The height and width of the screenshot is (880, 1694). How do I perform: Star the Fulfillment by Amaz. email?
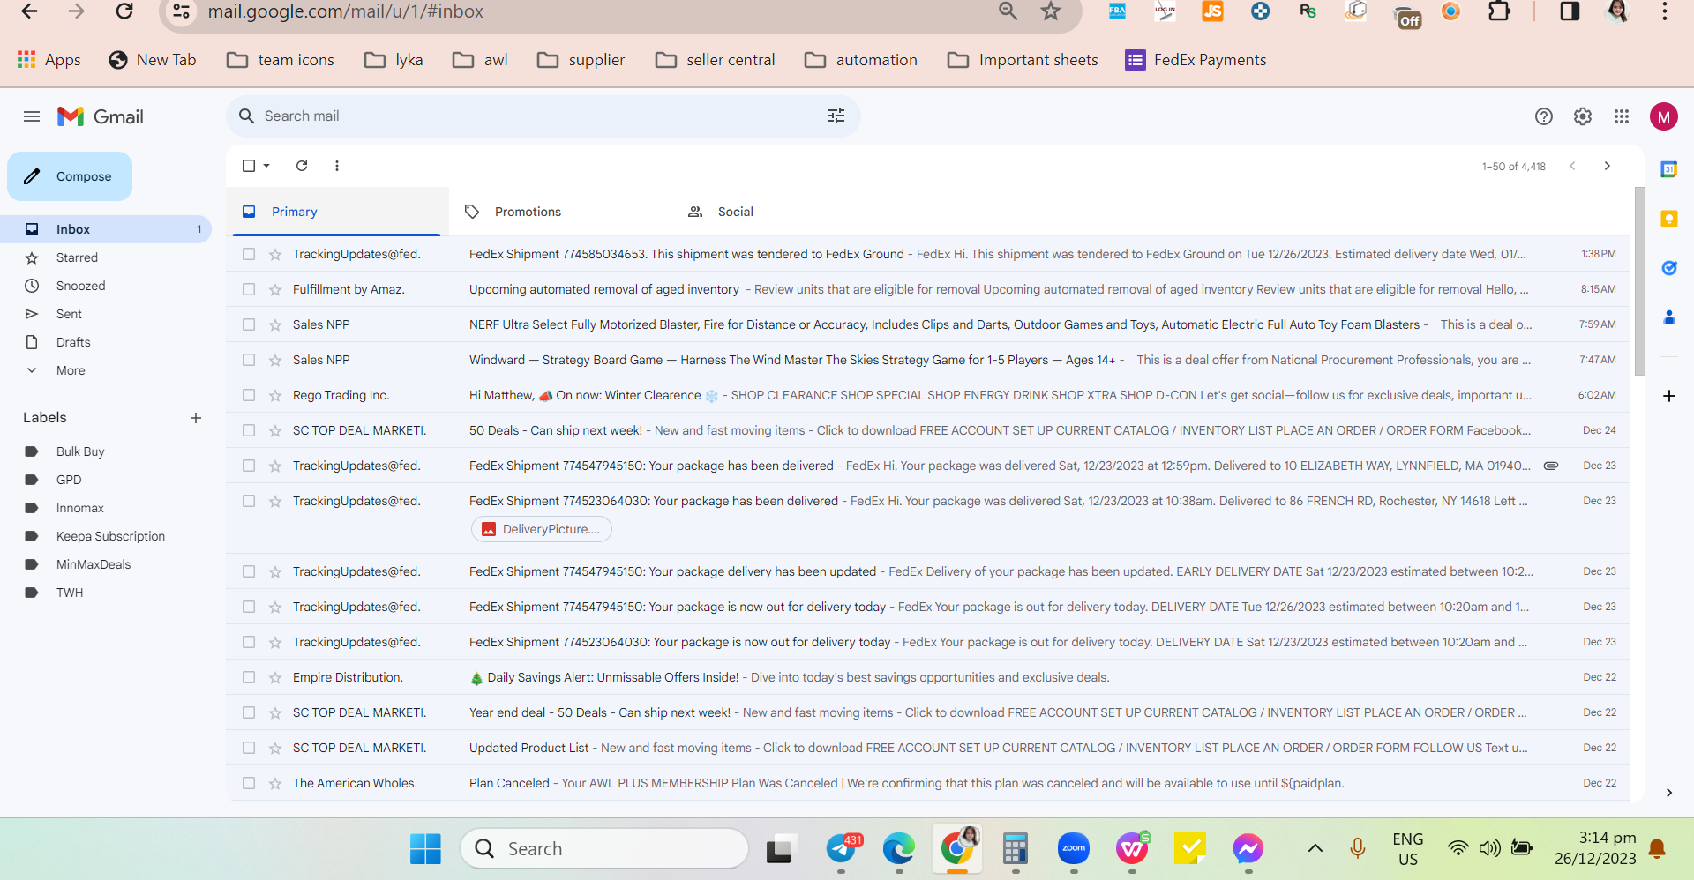(x=275, y=289)
